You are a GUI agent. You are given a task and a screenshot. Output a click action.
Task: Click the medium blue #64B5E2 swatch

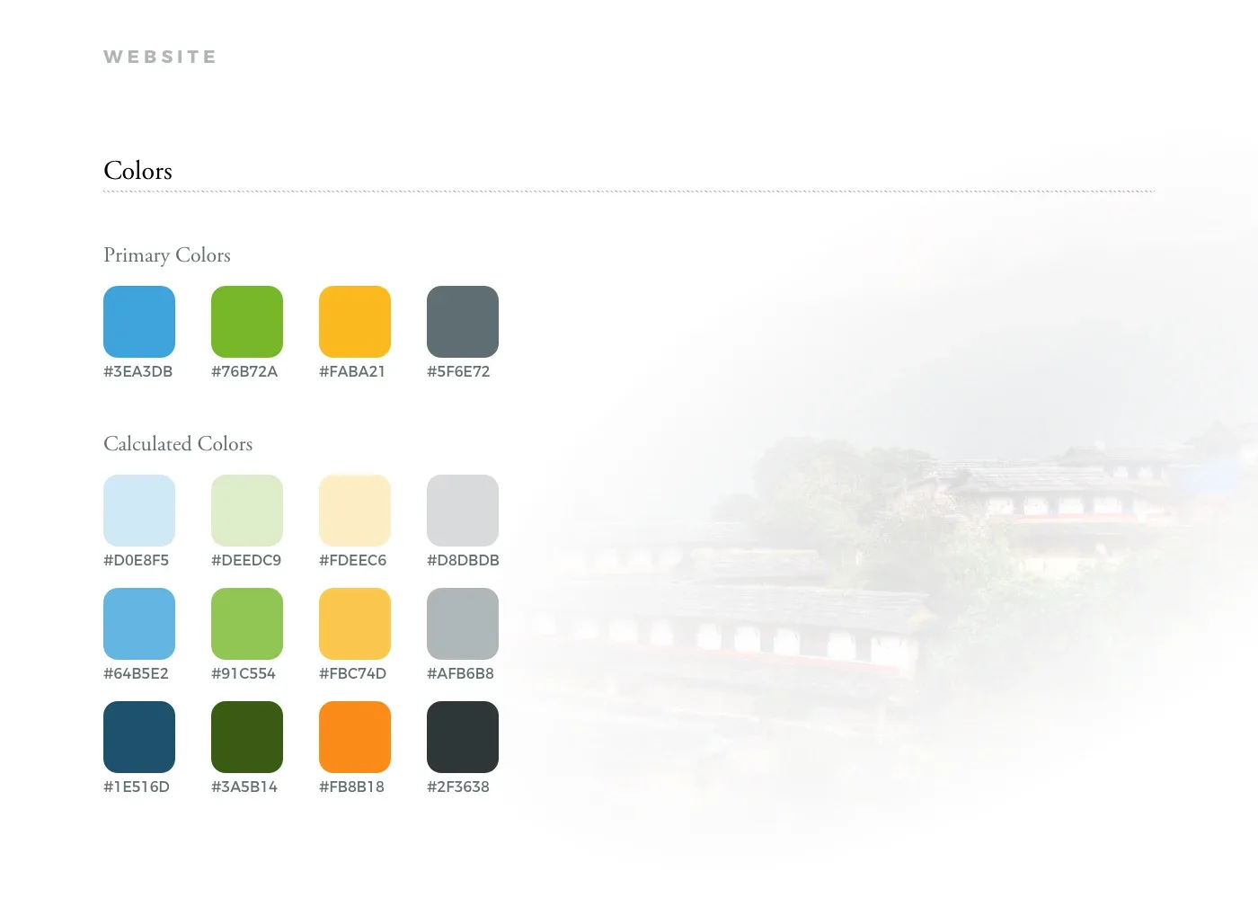tap(139, 624)
